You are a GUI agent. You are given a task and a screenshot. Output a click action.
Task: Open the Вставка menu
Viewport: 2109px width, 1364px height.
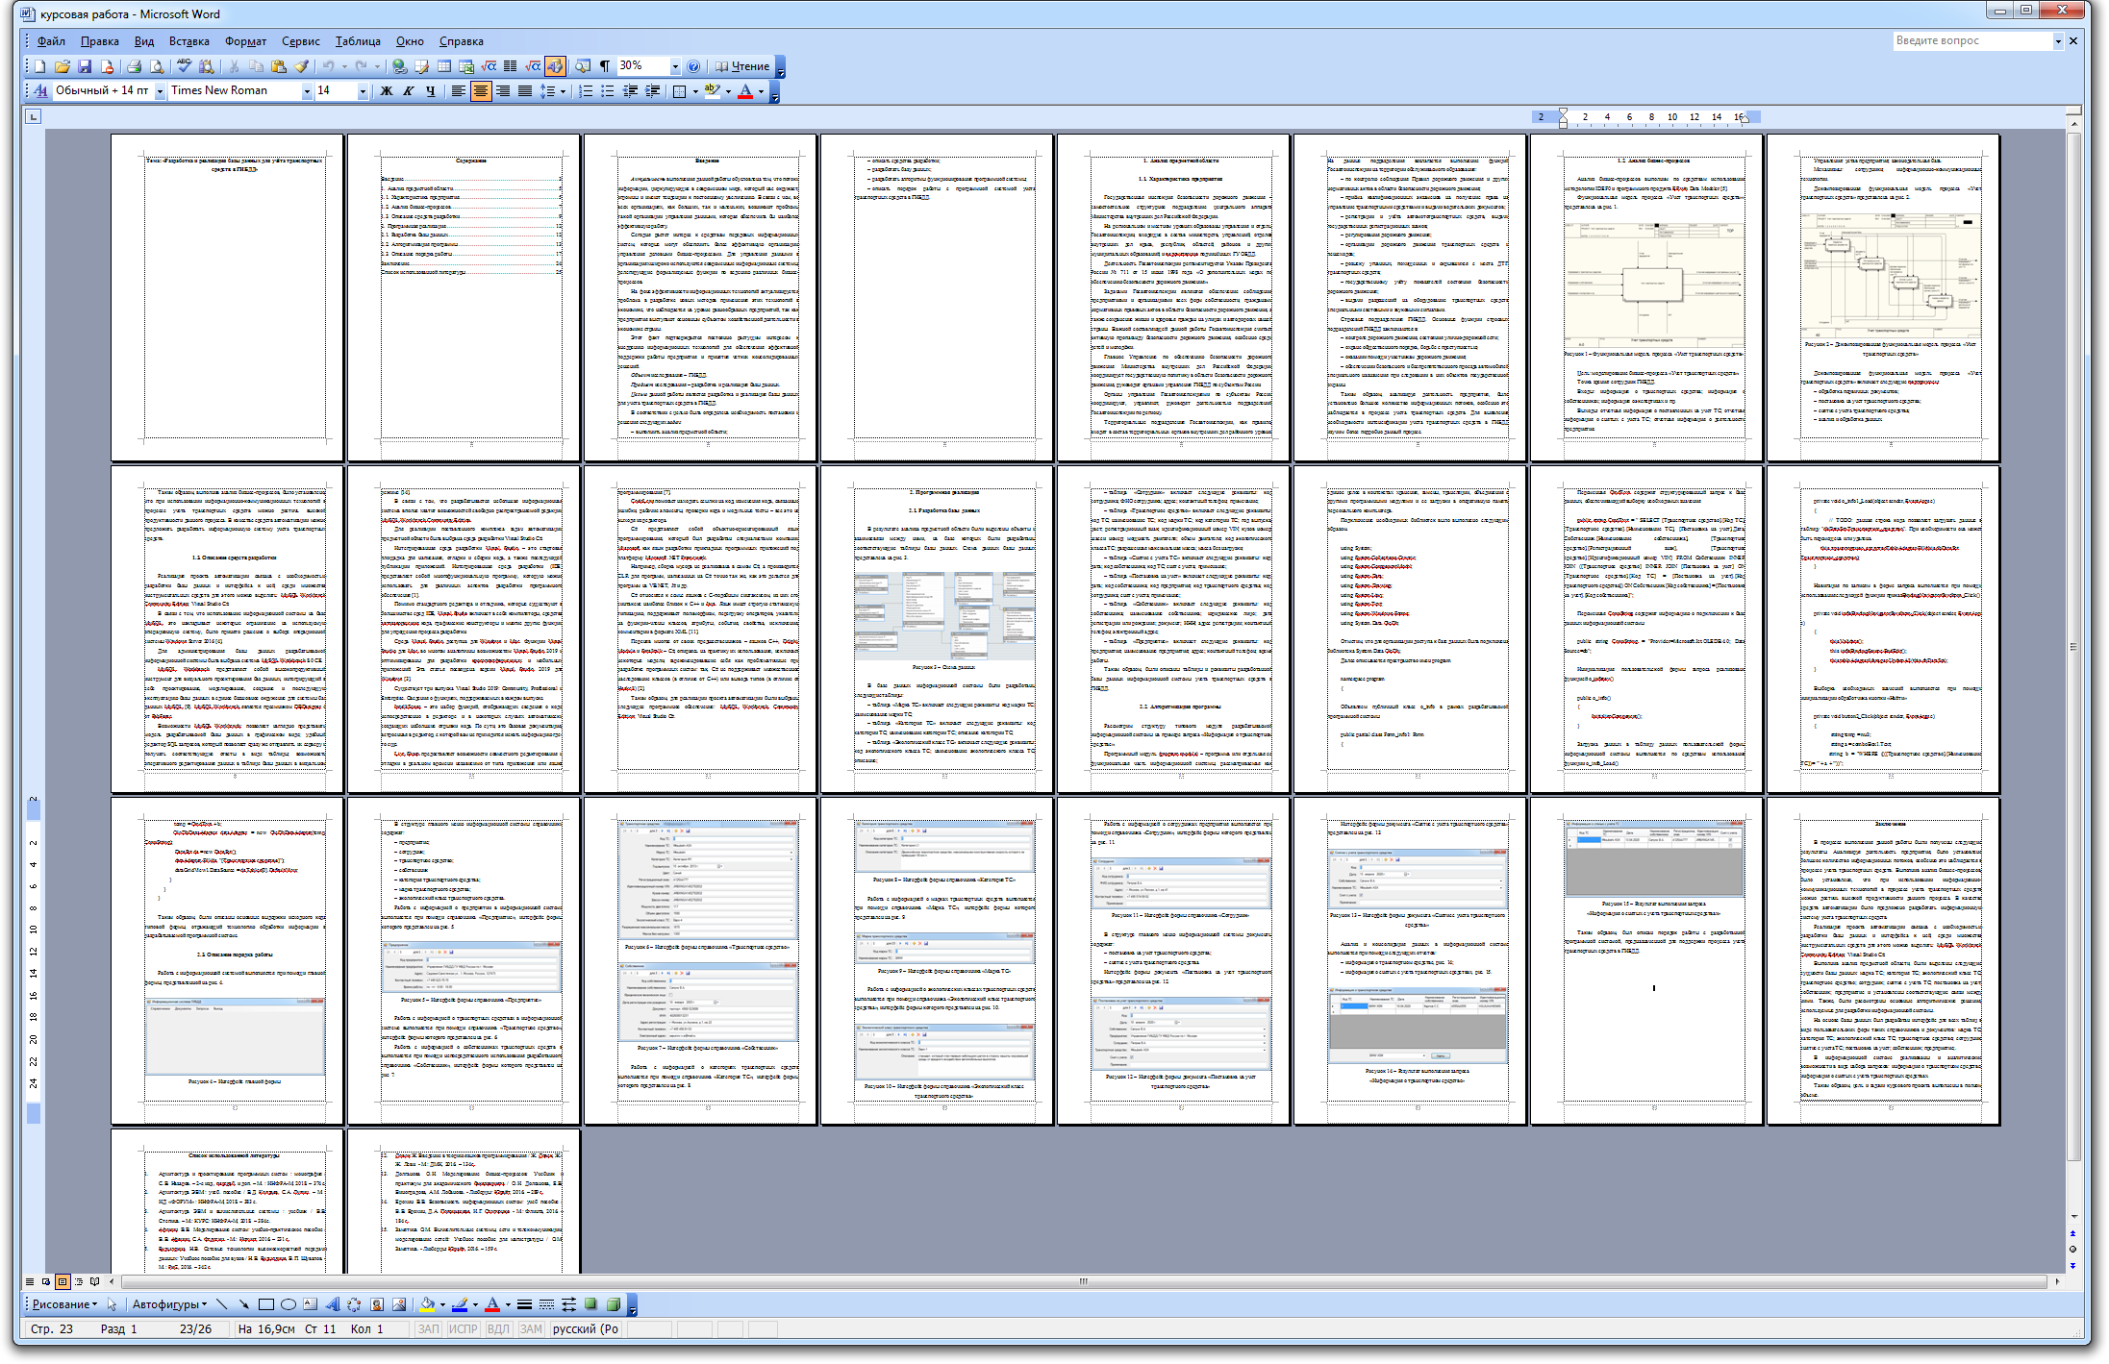coord(188,41)
